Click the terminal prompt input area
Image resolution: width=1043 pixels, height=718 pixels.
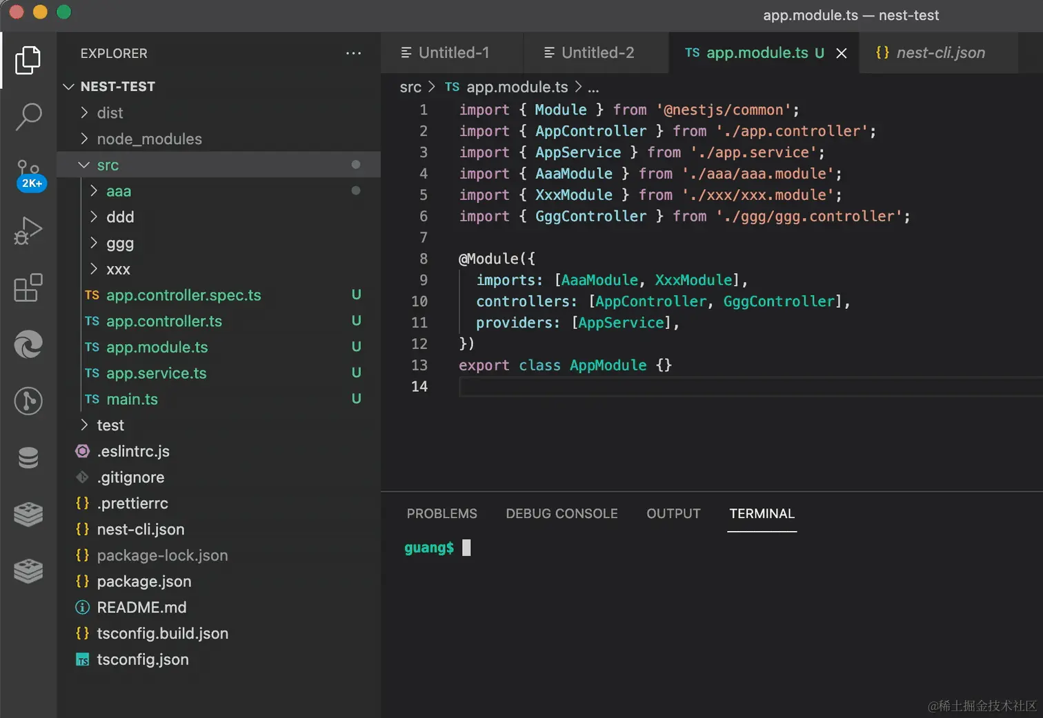coord(467,548)
